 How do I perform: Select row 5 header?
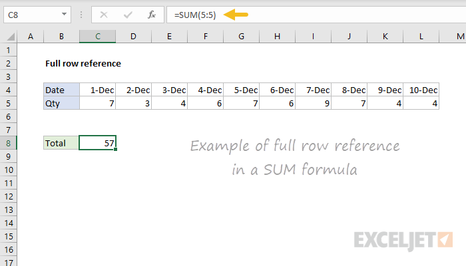(x=8, y=103)
